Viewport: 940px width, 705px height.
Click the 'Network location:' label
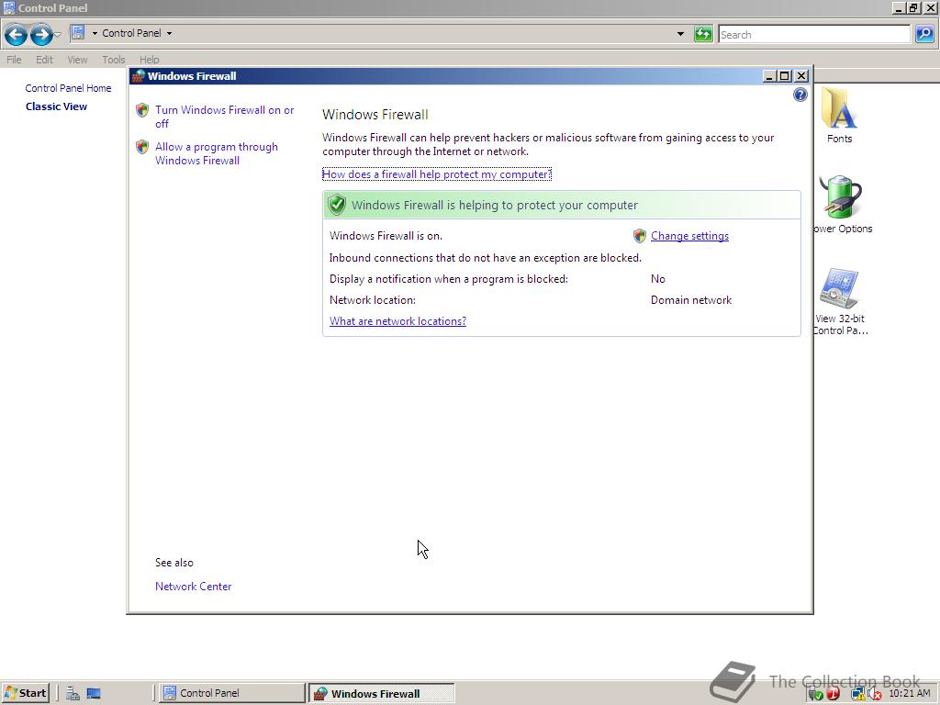373,300
